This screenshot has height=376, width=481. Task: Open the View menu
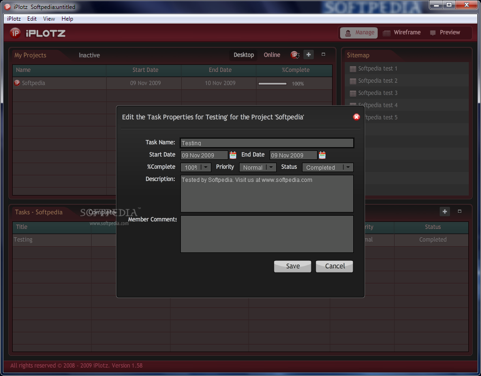click(49, 19)
